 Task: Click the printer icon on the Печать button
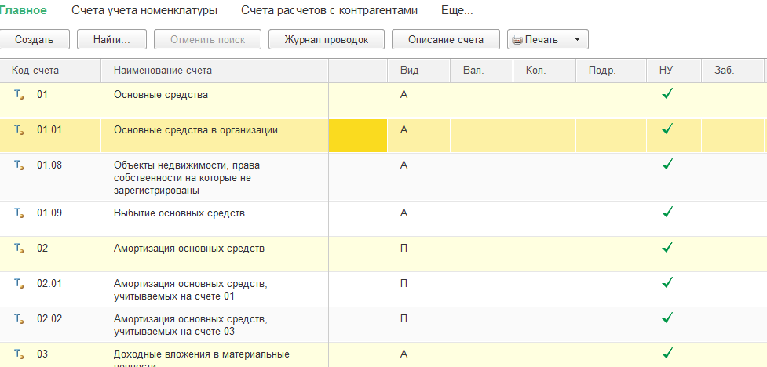[x=517, y=39]
